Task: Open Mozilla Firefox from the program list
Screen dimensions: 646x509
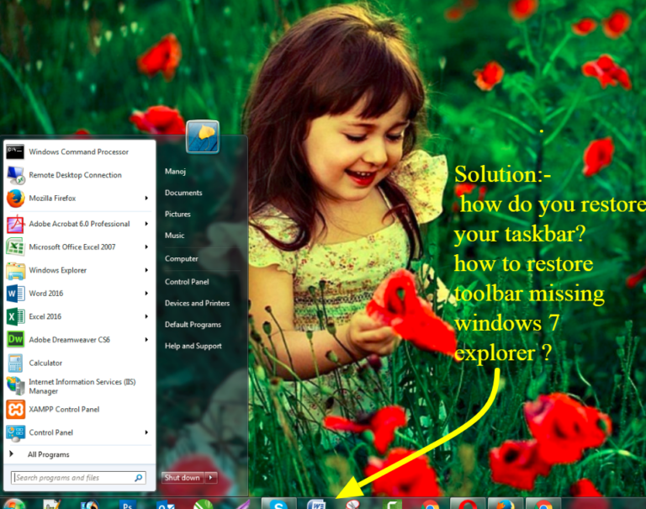Action: pos(79,199)
